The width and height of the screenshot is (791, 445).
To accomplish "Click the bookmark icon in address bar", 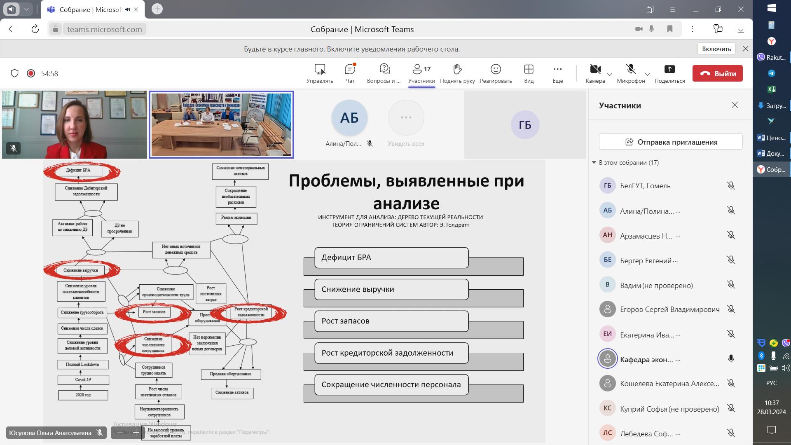I will (x=670, y=29).
